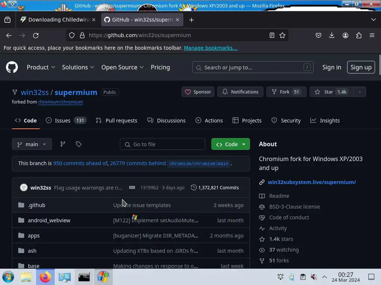Open the Firefox account icon
381x285 pixels.
click(345, 35)
